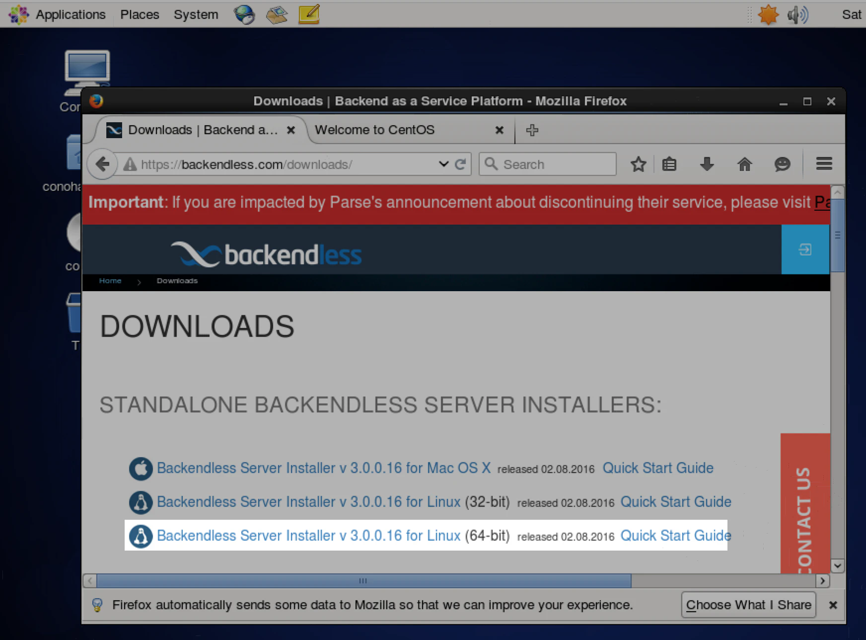Select the Downloads Backendless tab
Viewport: 866px width, 640px height.
[199, 130]
